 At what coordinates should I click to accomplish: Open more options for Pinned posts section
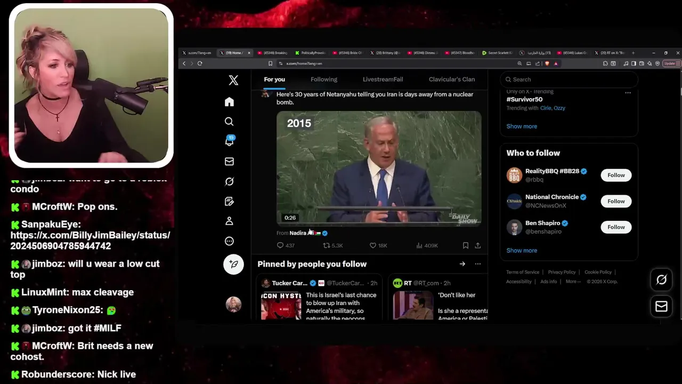coord(477,264)
